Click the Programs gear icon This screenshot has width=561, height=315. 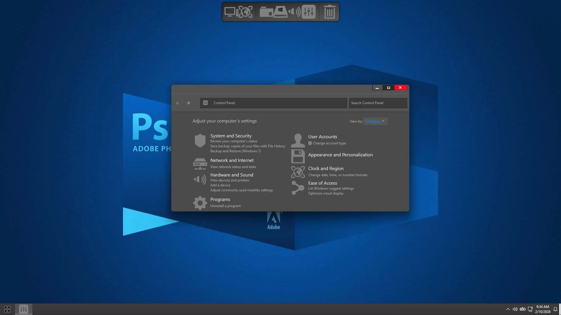(200, 203)
